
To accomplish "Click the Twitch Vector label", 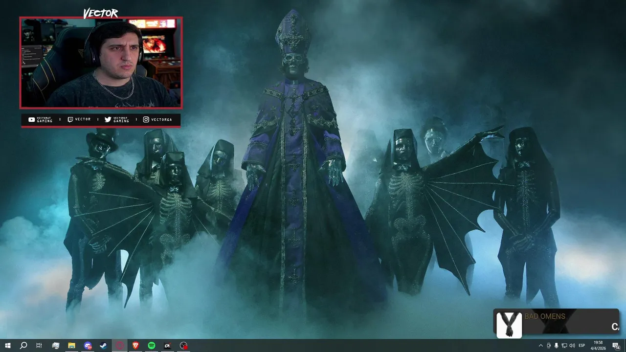I will pos(79,119).
